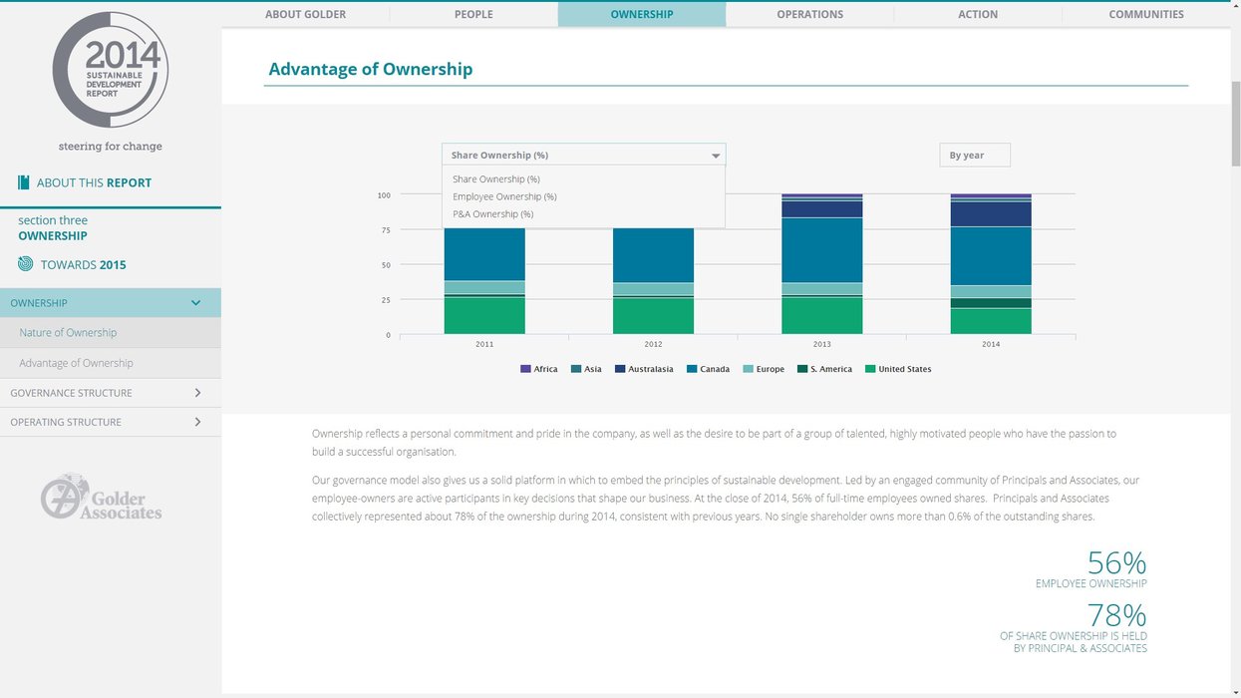Screen dimensions: 1241x698
Task: Toggle the Australasia legend marker
Action: [620, 369]
